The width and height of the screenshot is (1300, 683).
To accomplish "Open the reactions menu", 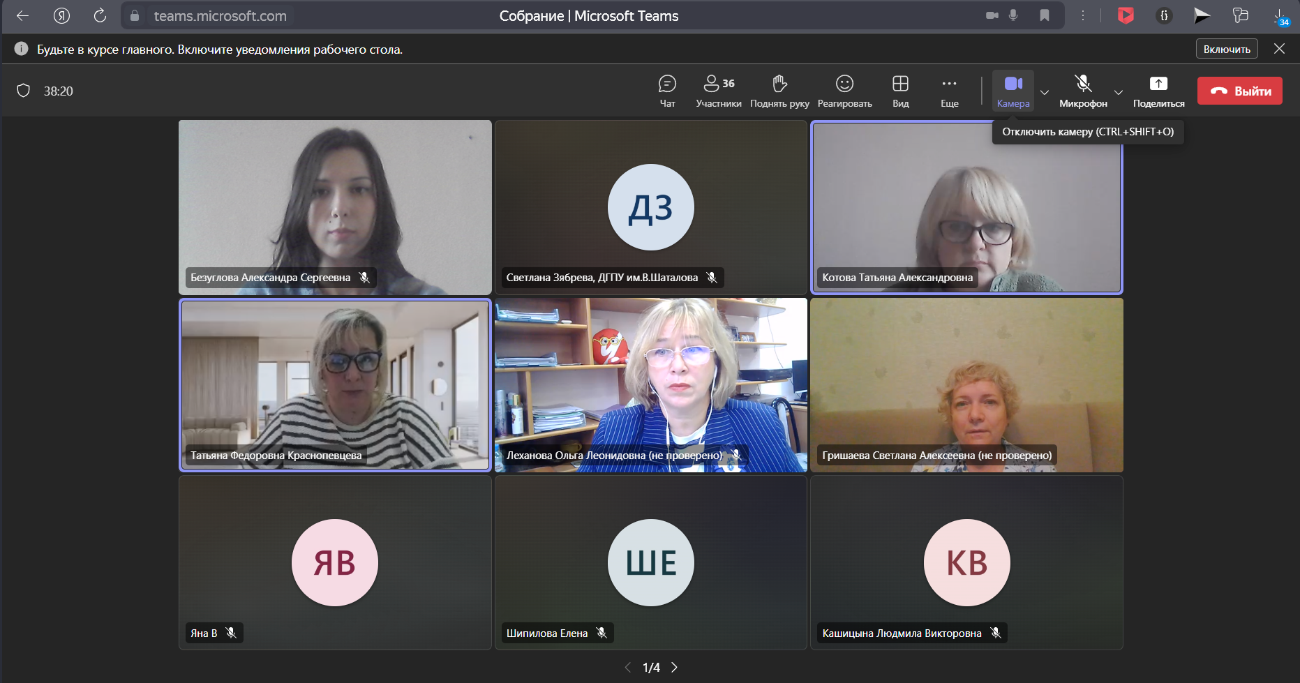I will coord(844,91).
